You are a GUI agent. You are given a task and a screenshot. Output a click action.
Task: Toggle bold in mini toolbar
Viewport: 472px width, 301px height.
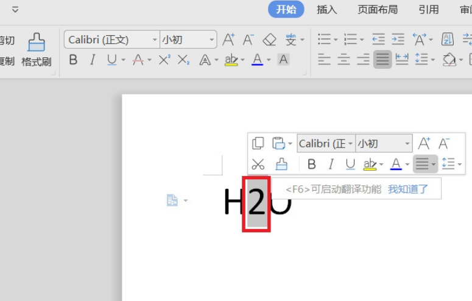(x=312, y=164)
